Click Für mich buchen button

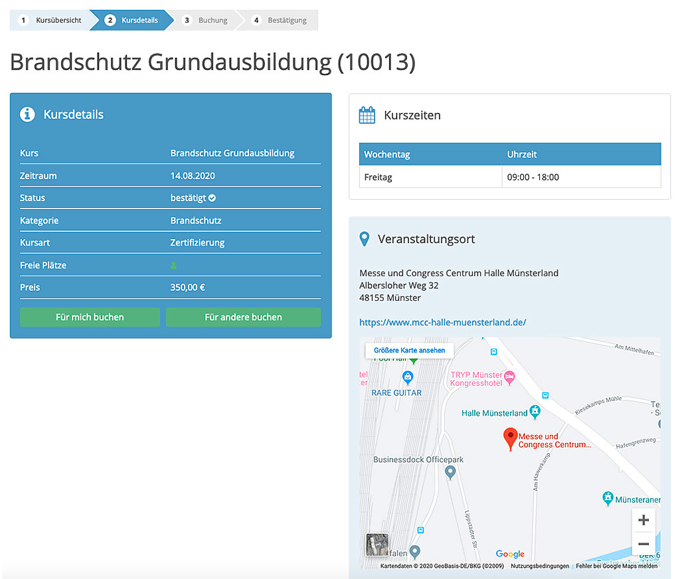90,317
